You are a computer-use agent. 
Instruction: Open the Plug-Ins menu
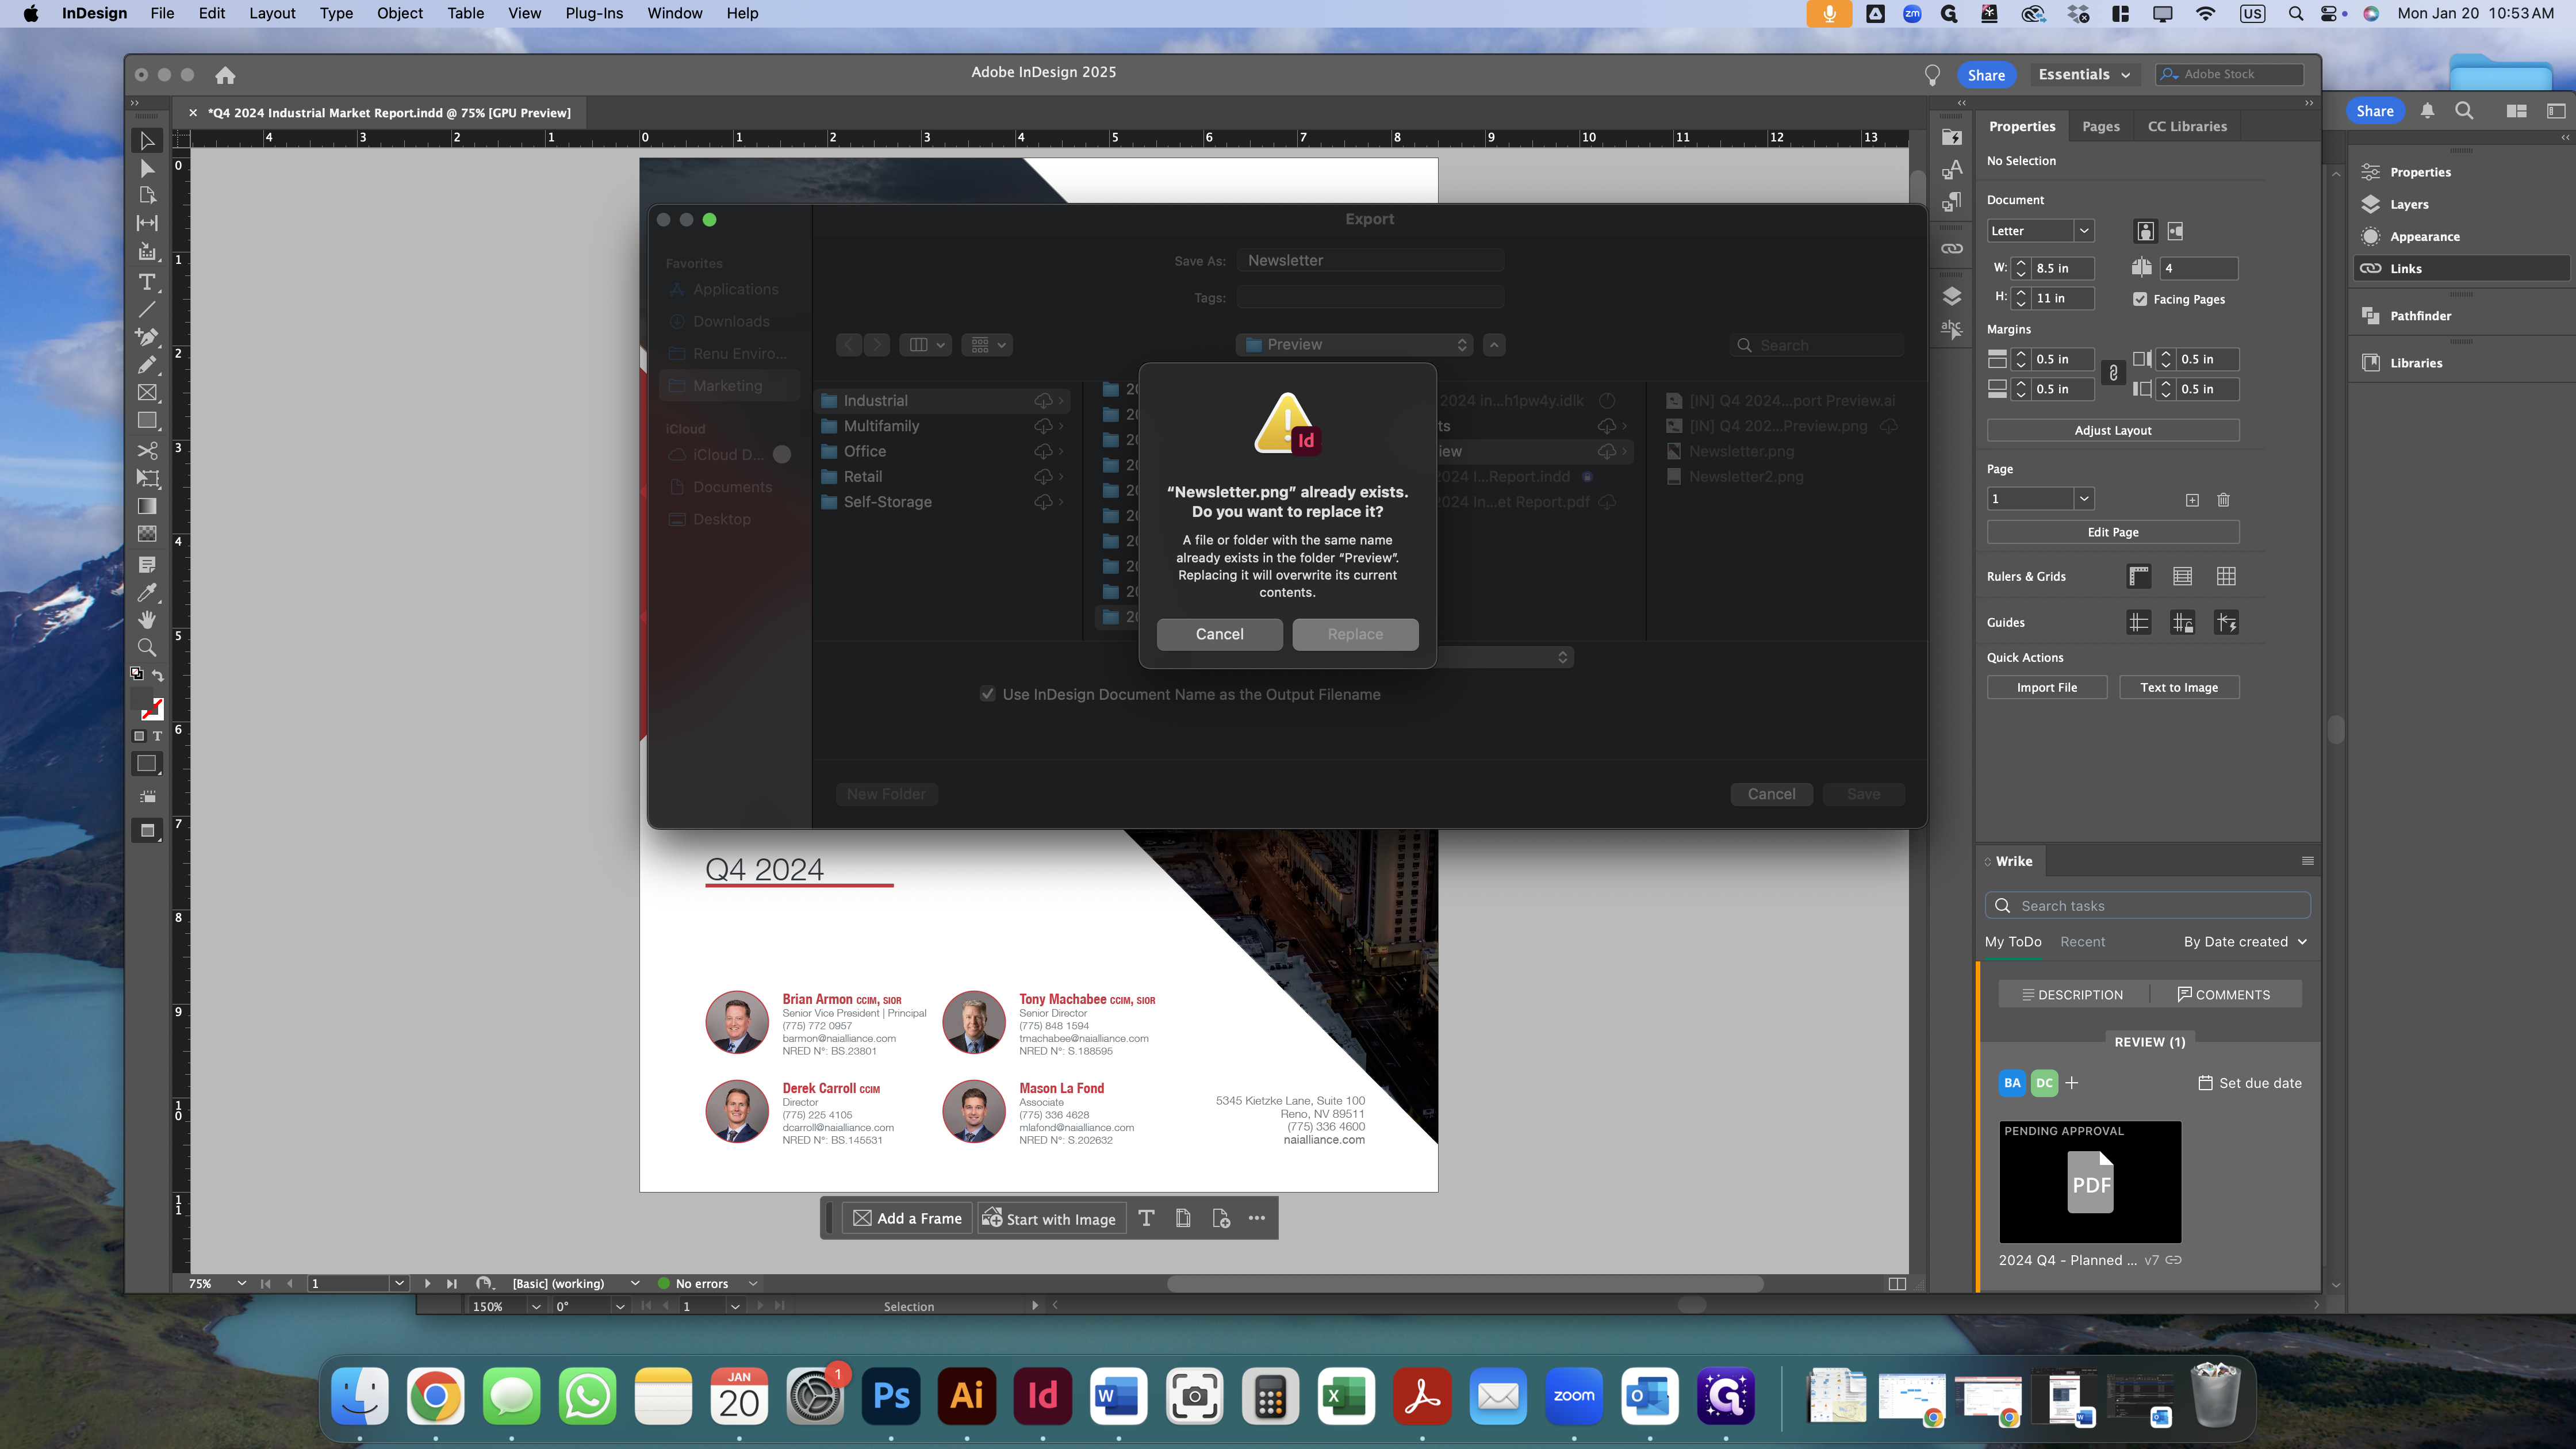pos(594,13)
